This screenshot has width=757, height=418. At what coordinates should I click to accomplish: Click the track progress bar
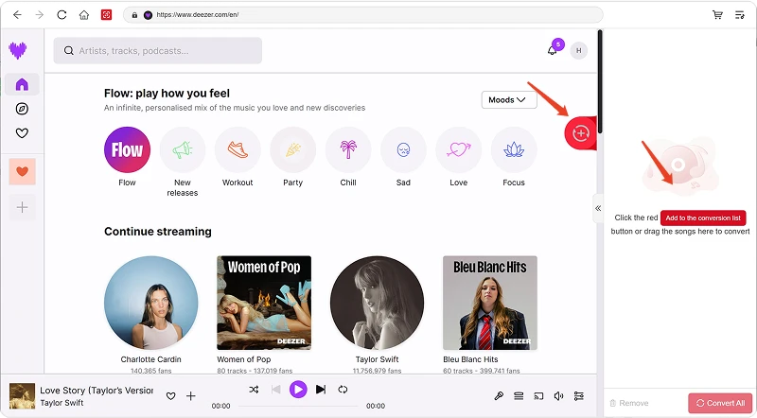tap(298, 406)
